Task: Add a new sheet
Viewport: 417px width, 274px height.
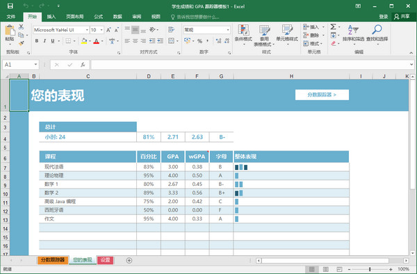Action: coord(129,260)
